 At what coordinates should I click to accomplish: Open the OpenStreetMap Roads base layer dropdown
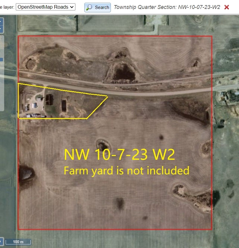point(46,7)
